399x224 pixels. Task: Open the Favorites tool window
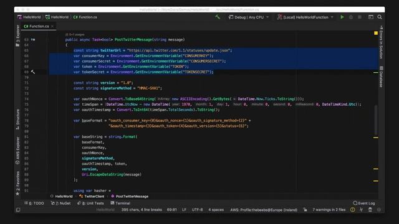17,183
